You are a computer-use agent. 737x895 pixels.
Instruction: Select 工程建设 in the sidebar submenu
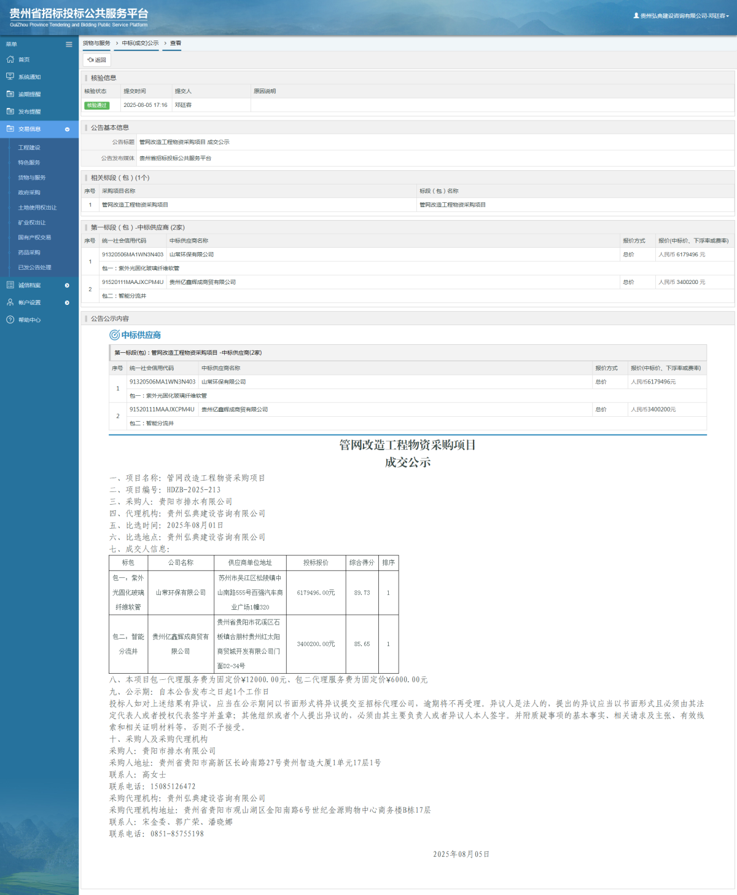click(29, 148)
